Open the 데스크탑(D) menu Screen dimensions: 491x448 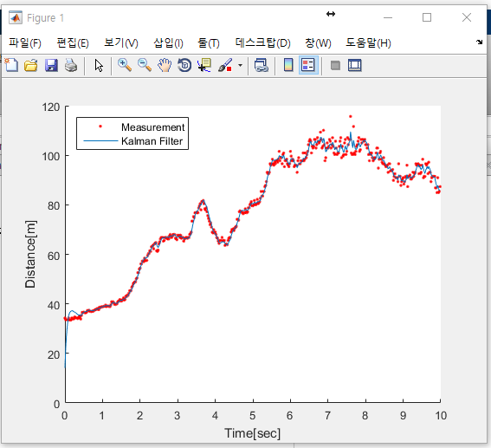click(x=262, y=42)
